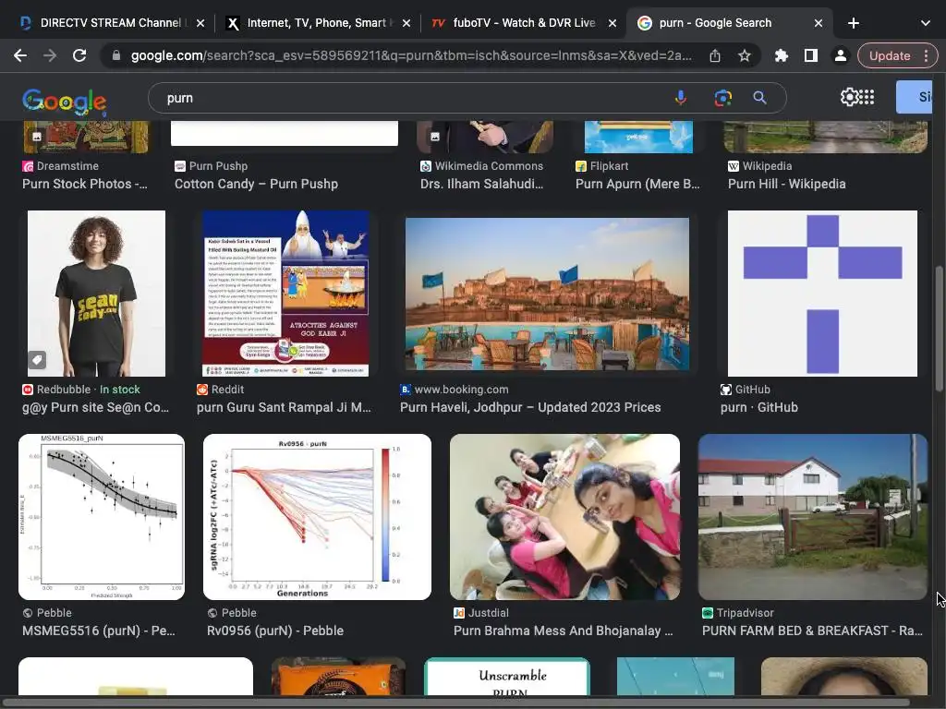The width and height of the screenshot is (946, 709).
Task: Open Purn Stock Photos Dreamstime link
Action: pos(84,184)
